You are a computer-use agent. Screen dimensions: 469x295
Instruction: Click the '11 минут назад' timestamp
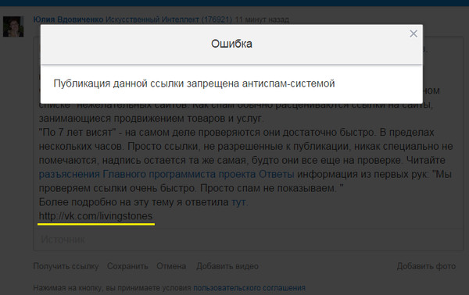tap(262, 20)
